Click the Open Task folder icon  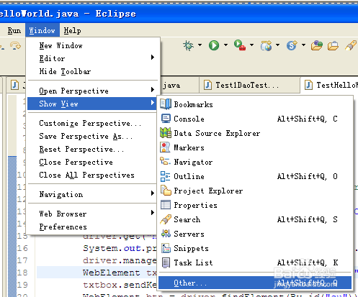pos(333,45)
